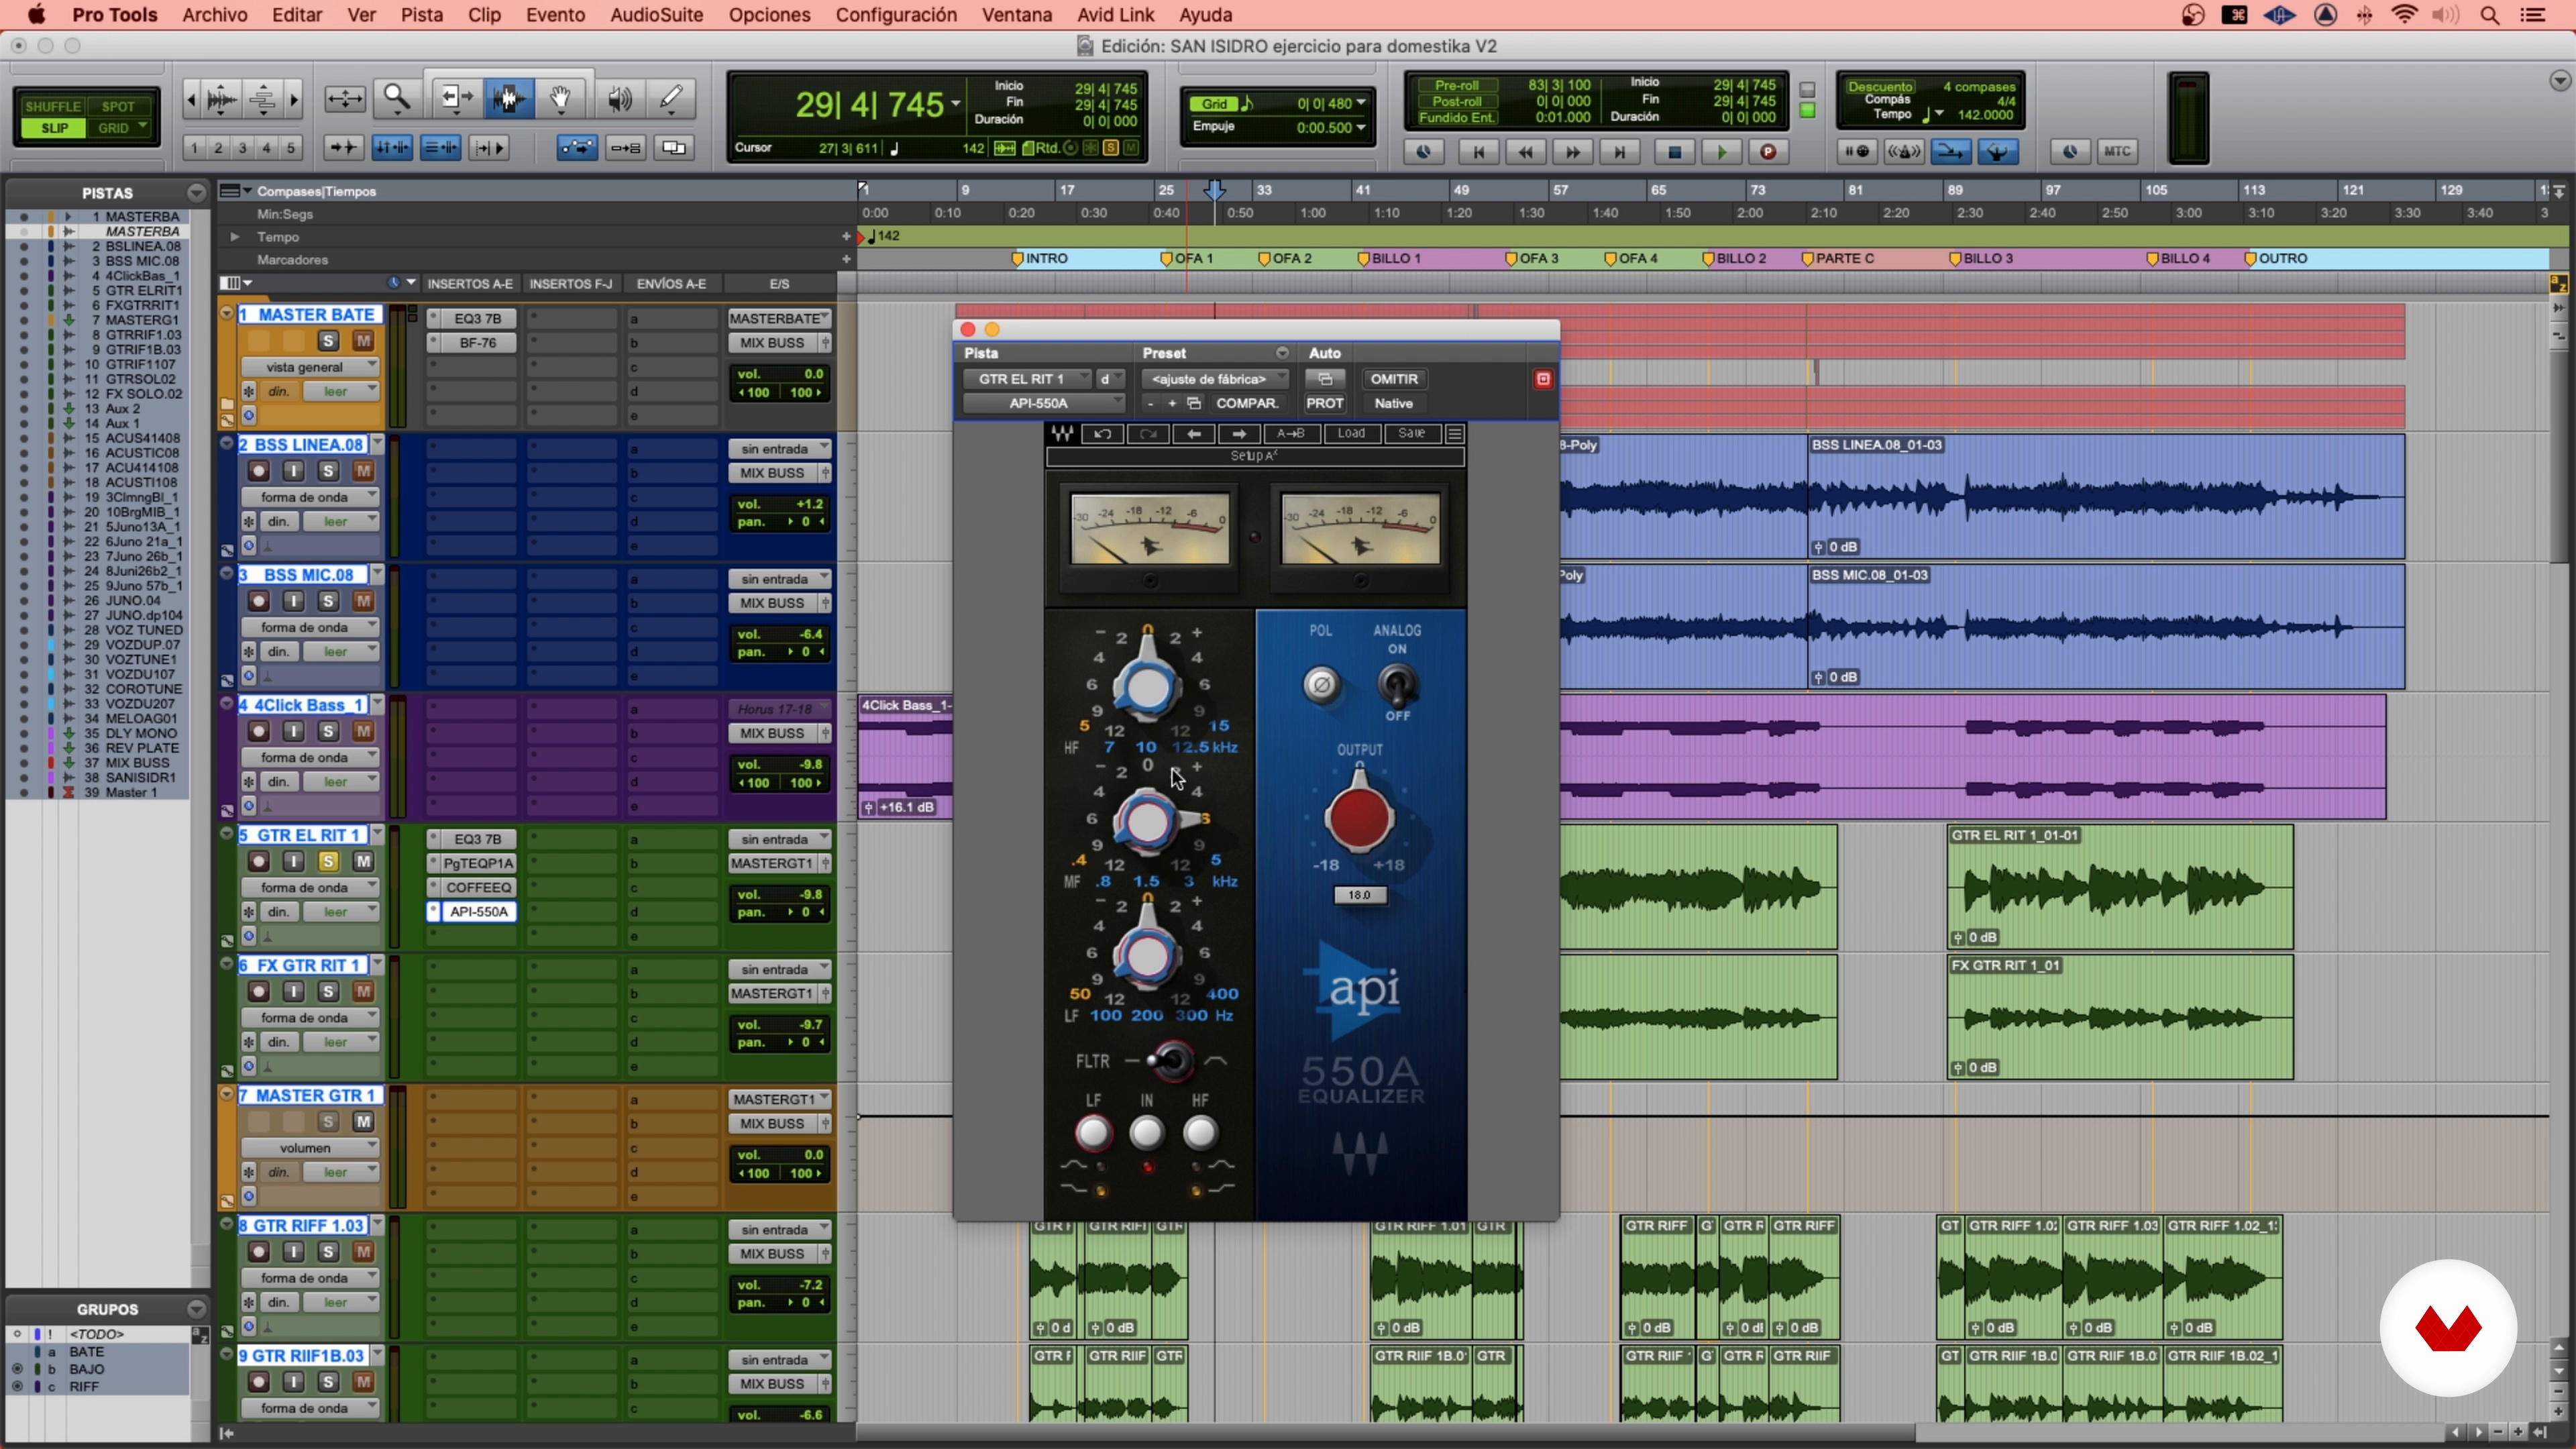The height and width of the screenshot is (1449, 2576).
Task: Solo the BSS LINEA.08 track
Action: coord(328,471)
